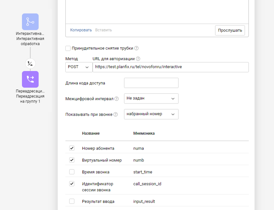
Task: Select the start_time mnemonic text
Action: (x=143, y=172)
